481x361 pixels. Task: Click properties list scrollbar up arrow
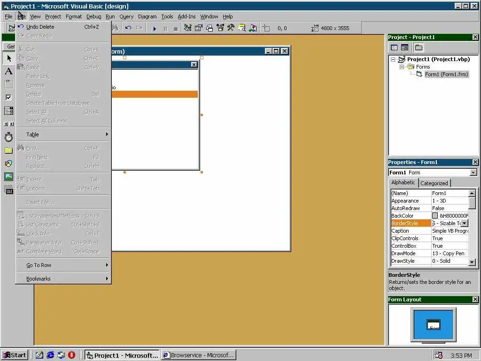click(x=472, y=193)
